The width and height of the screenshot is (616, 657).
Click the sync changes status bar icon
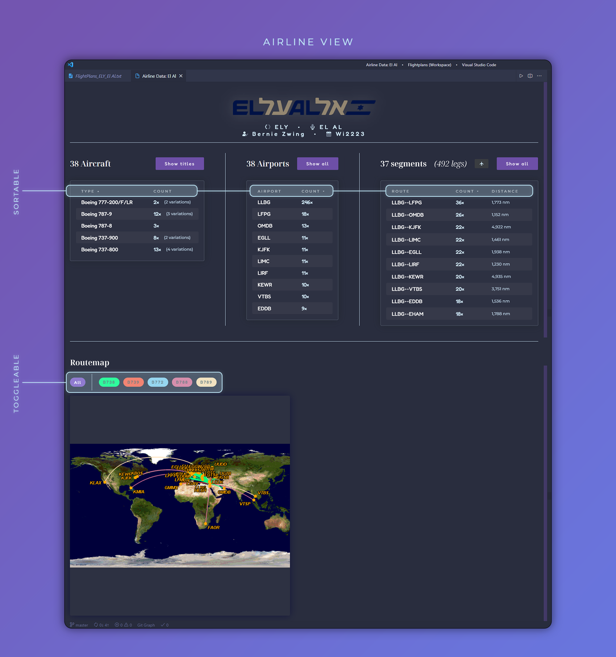click(x=101, y=625)
